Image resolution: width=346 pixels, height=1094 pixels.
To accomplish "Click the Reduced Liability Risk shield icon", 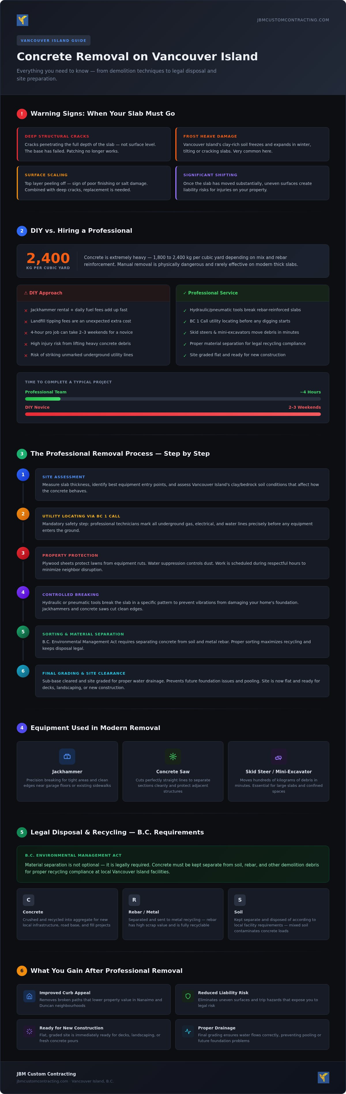I will (188, 996).
